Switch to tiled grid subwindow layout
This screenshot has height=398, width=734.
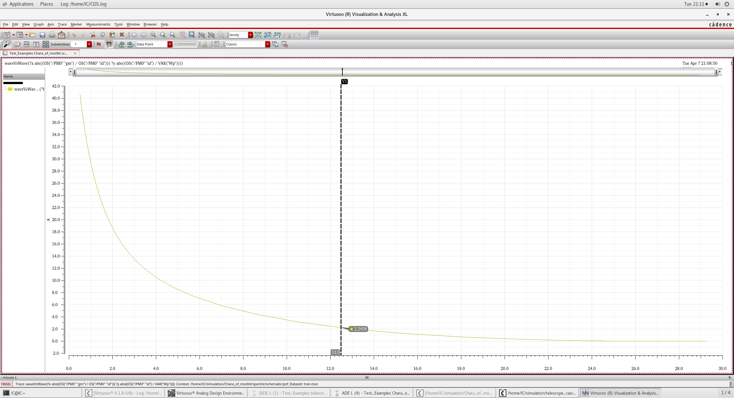pos(46,44)
